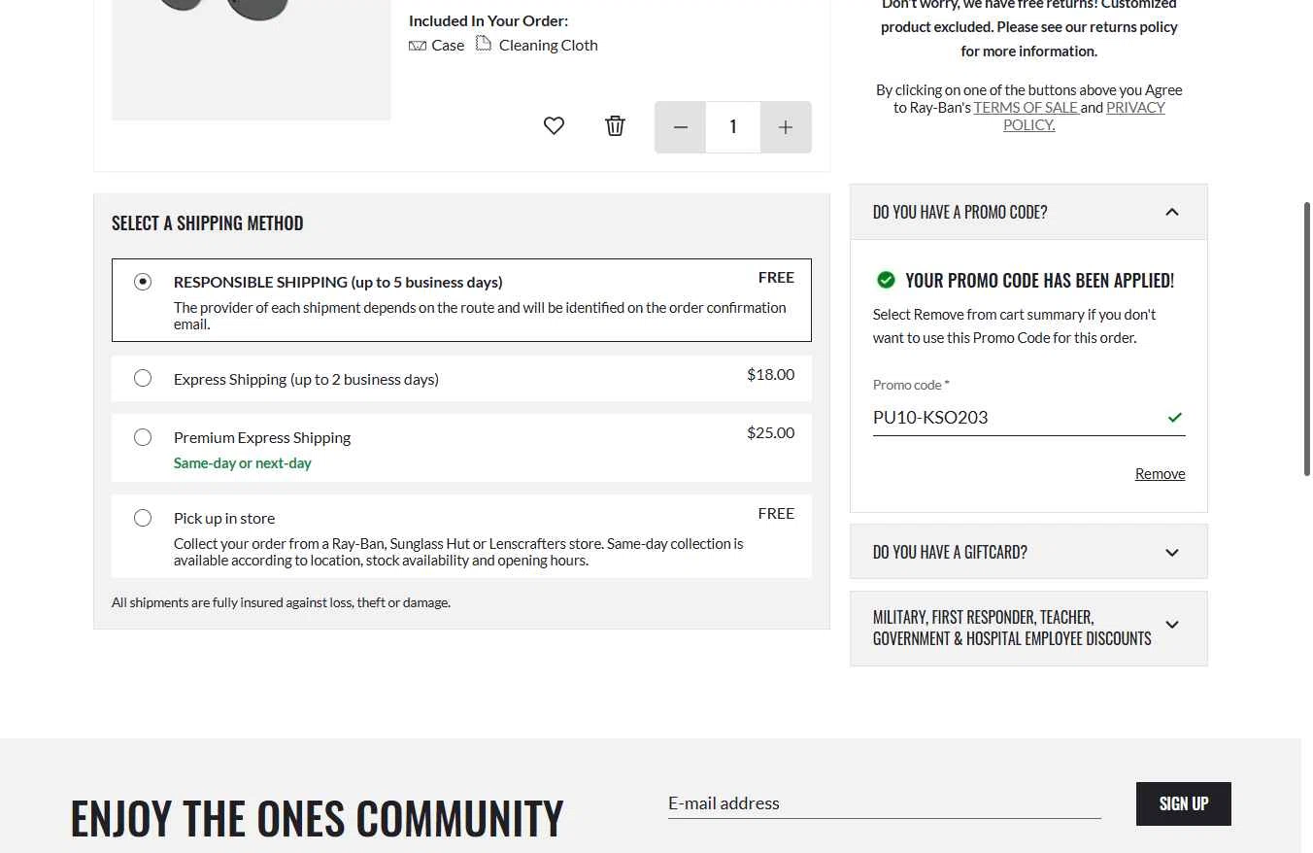Viewport: 1313px width, 853px height.
Task: Open the Terms of Sale link
Action: point(1026,107)
